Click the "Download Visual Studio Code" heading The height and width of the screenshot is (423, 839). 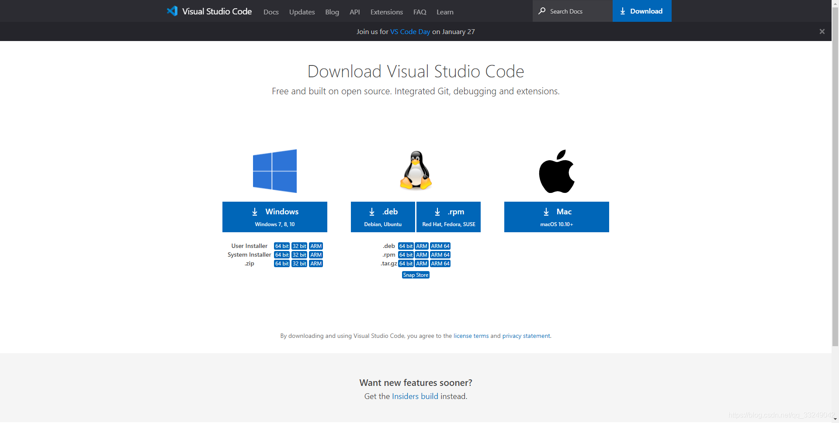click(x=416, y=72)
